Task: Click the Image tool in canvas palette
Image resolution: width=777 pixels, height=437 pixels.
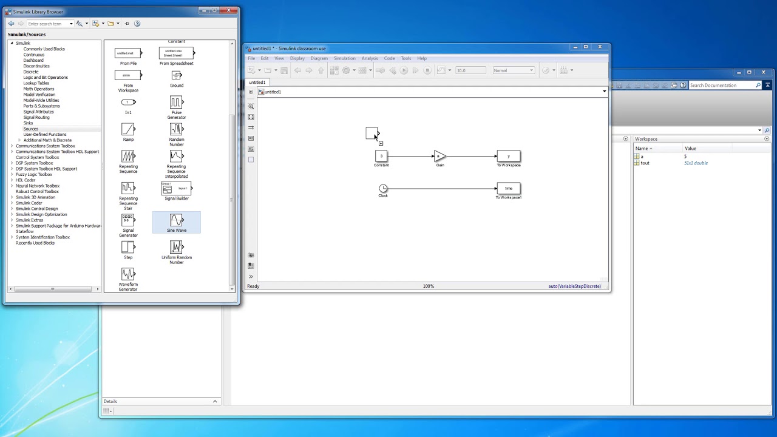Action: click(x=251, y=149)
